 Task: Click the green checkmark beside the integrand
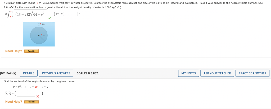pos(49,18)
